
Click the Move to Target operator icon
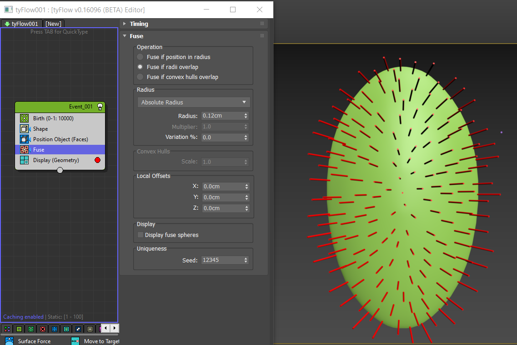pos(75,341)
